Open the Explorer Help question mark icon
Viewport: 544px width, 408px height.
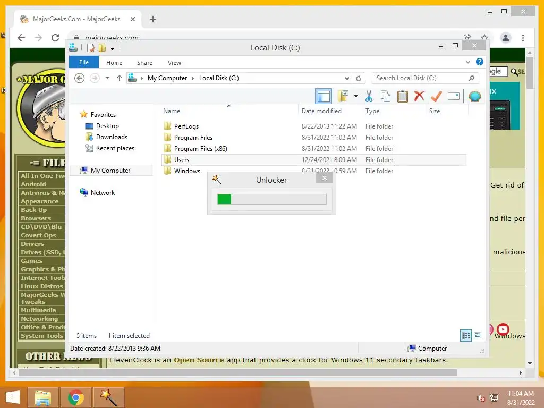(x=480, y=62)
